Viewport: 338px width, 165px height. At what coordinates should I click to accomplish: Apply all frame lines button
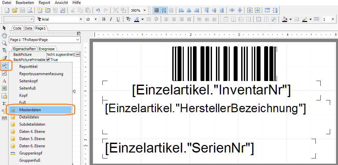point(259,19)
